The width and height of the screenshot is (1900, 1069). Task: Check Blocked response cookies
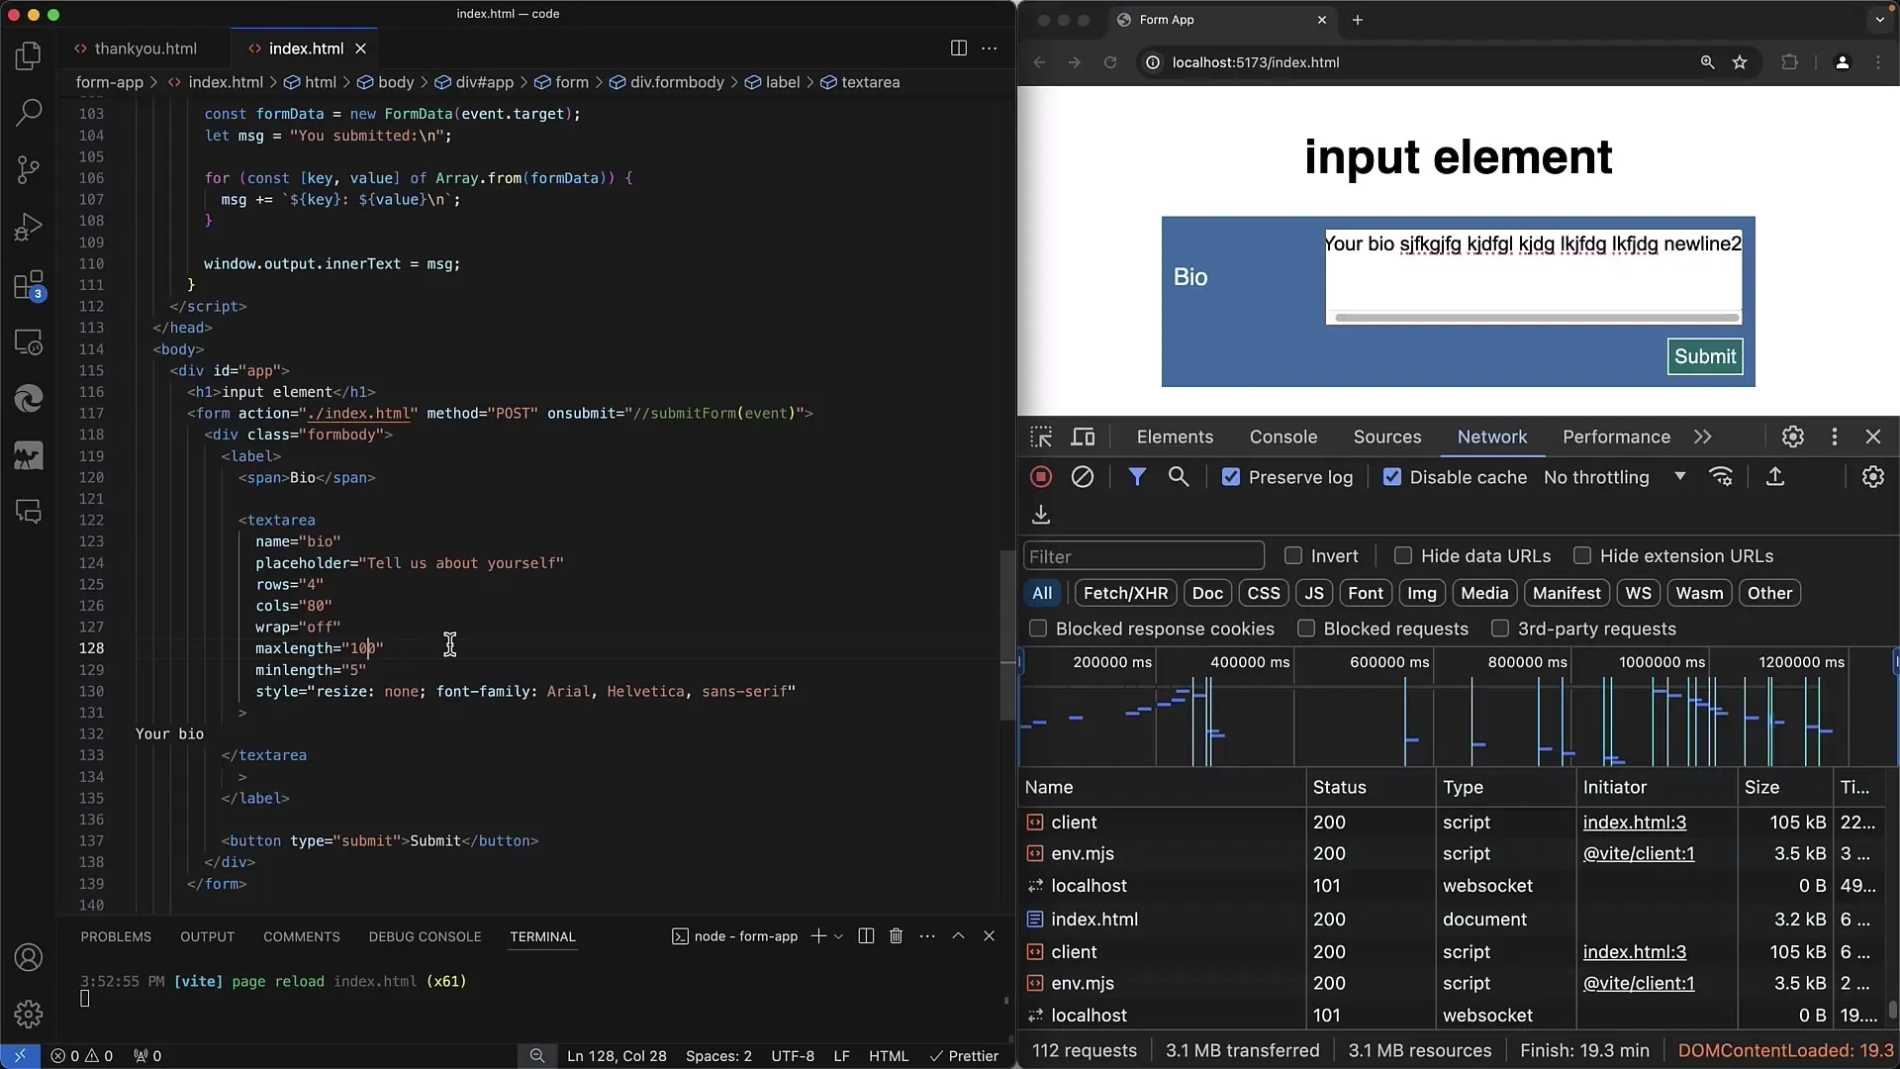1038,629
